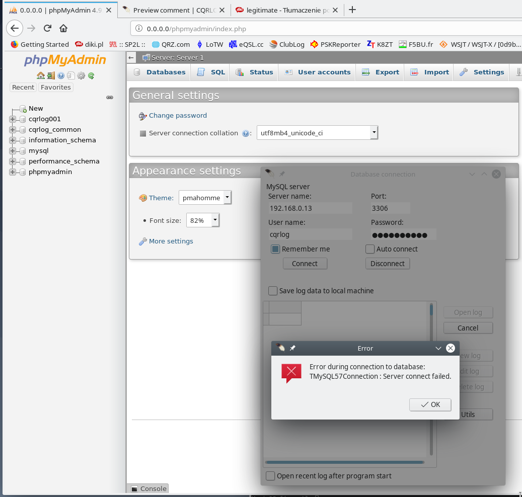This screenshot has width=522, height=497.
Task: Collapse the navigation panel with the arrow
Action: [131, 57]
